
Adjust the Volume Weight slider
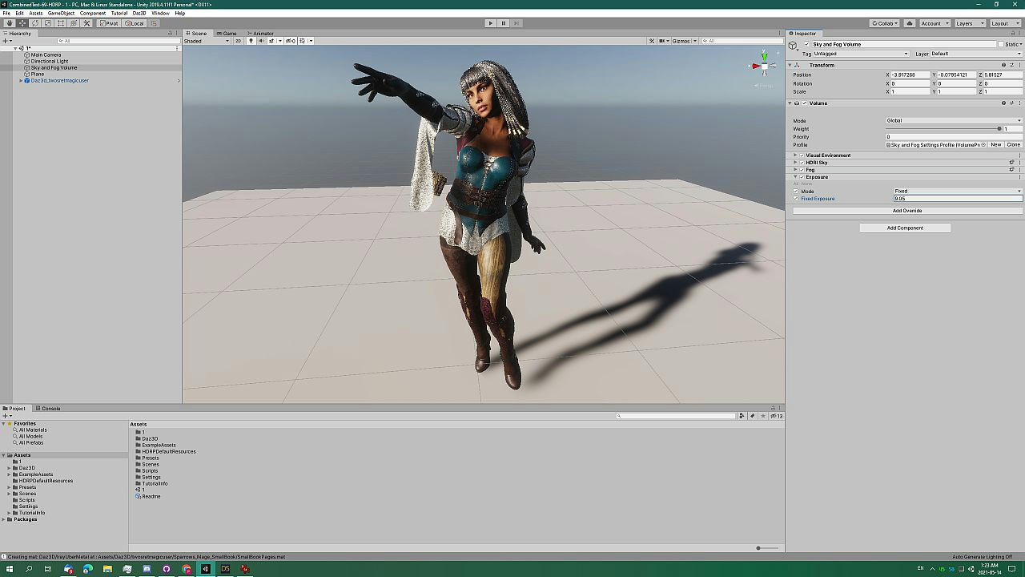point(943,128)
